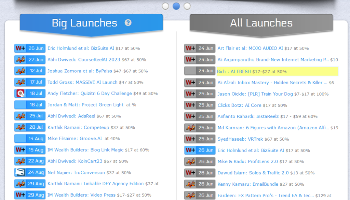Image resolution: width=350 pixels, height=200 pixels.
Task: Click the JVZoo icon next to CourseReelAI 2023
Action: tap(21, 59)
